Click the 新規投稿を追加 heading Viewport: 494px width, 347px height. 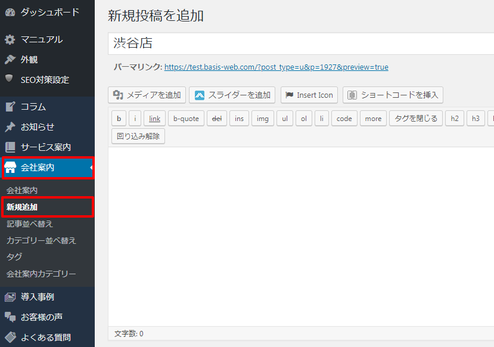(x=156, y=16)
